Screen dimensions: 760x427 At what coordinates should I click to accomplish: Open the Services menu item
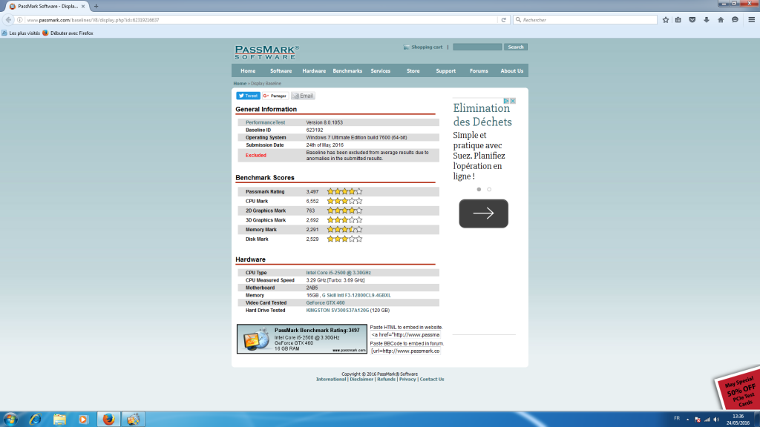[x=381, y=70]
